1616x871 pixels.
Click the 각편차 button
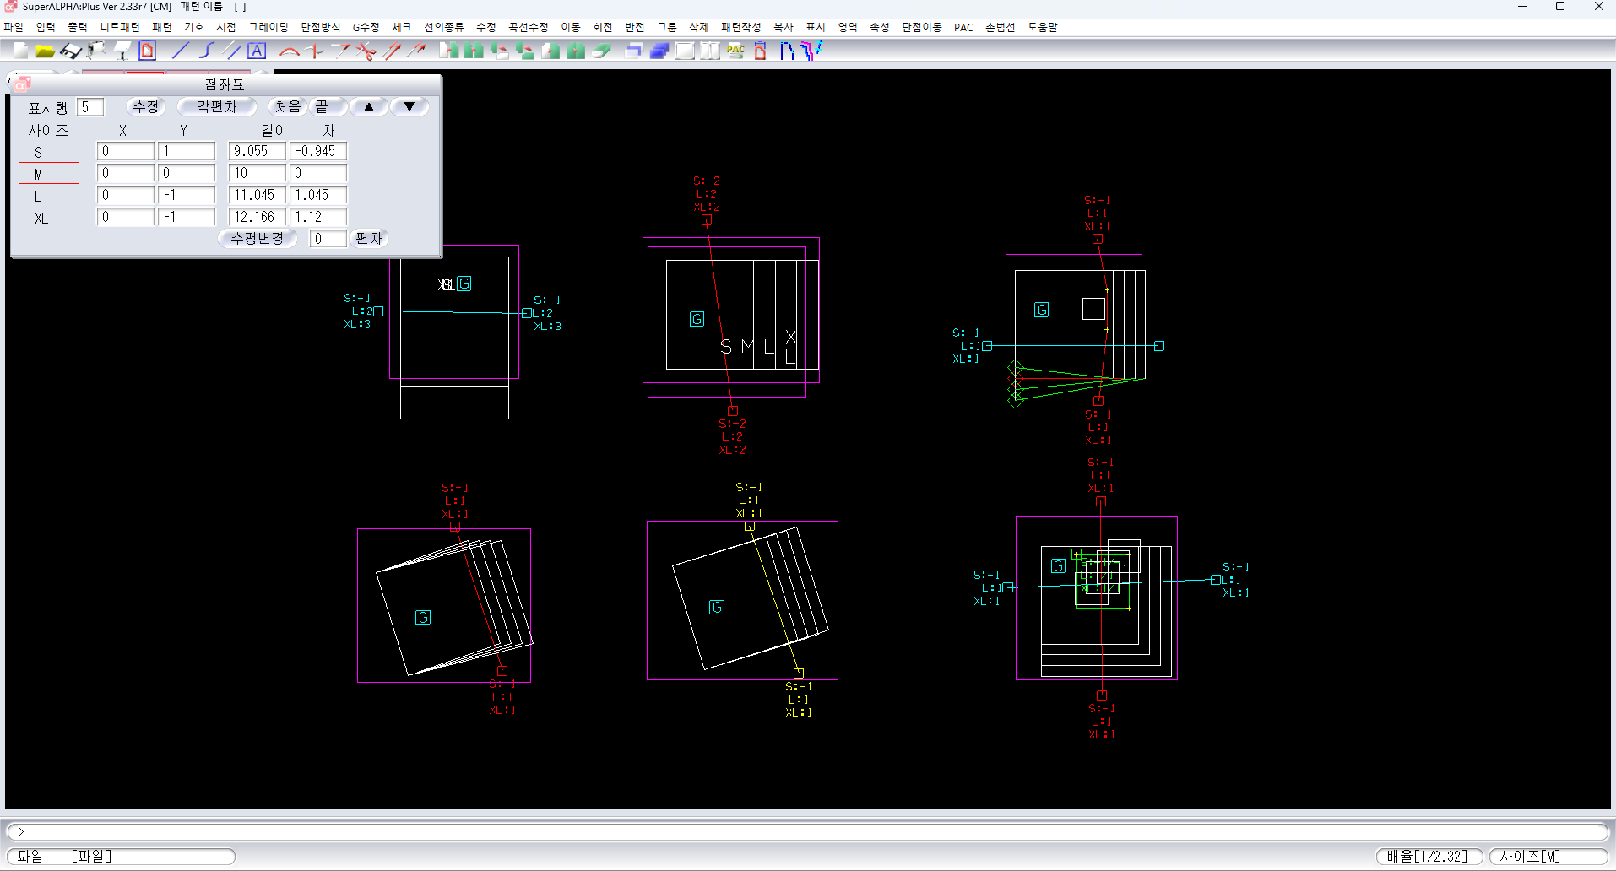217,107
